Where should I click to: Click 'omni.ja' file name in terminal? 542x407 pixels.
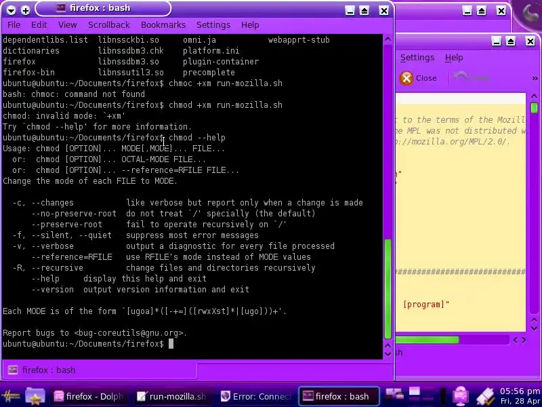click(x=199, y=40)
